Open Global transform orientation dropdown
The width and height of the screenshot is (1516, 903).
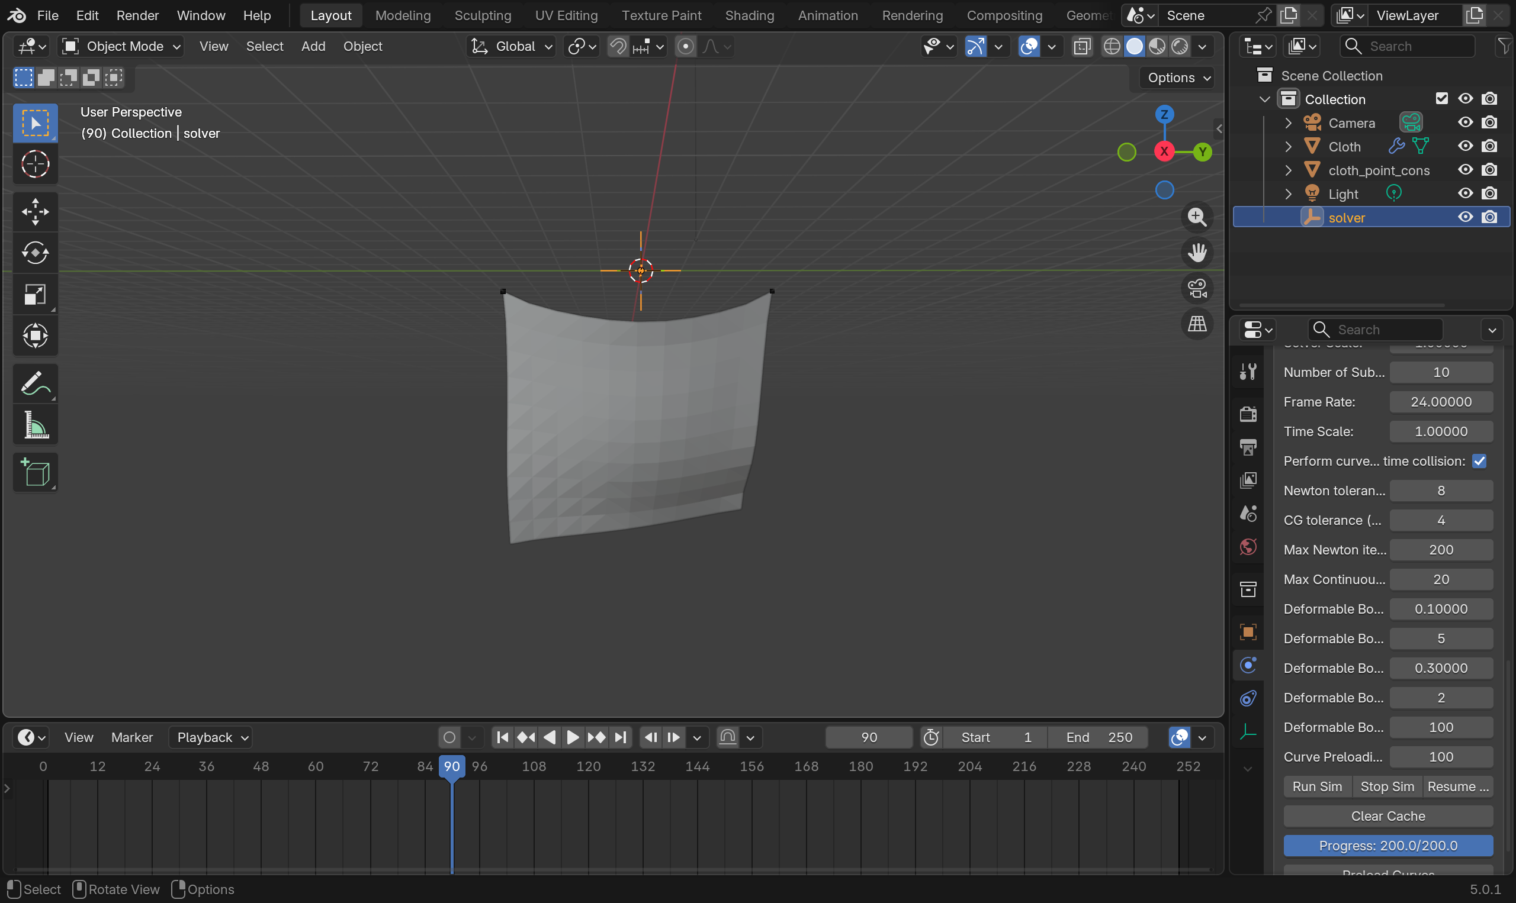pos(513,46)
